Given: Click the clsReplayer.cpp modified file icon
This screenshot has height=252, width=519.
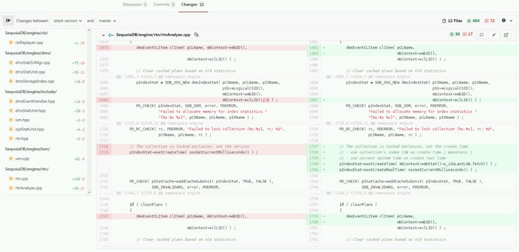Looking at the screenshot, I should coord(11,42).
